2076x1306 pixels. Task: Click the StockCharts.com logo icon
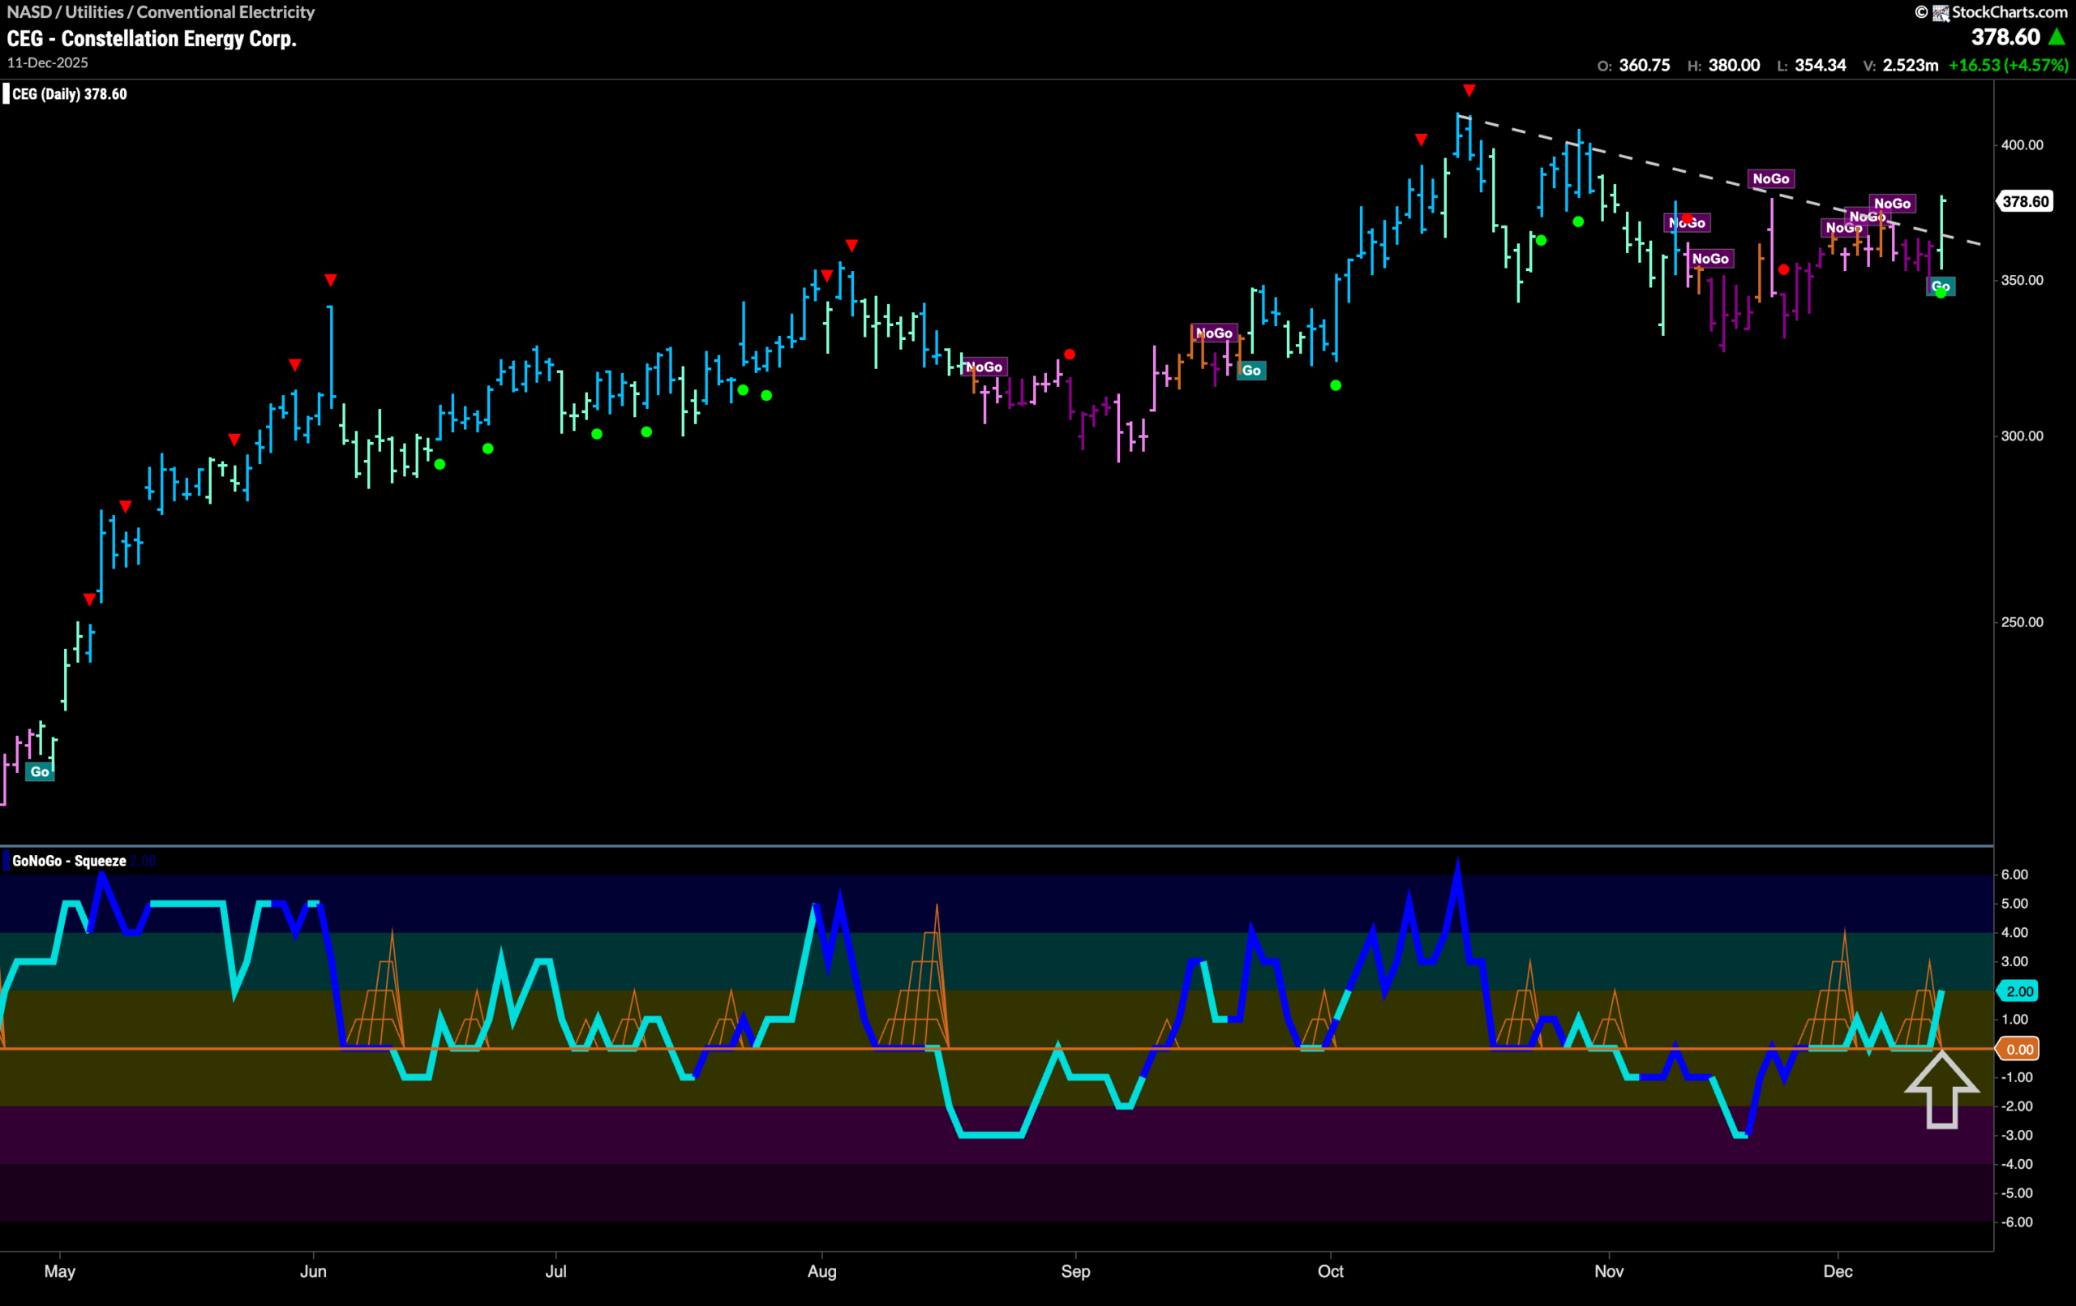pos(1940,12)
